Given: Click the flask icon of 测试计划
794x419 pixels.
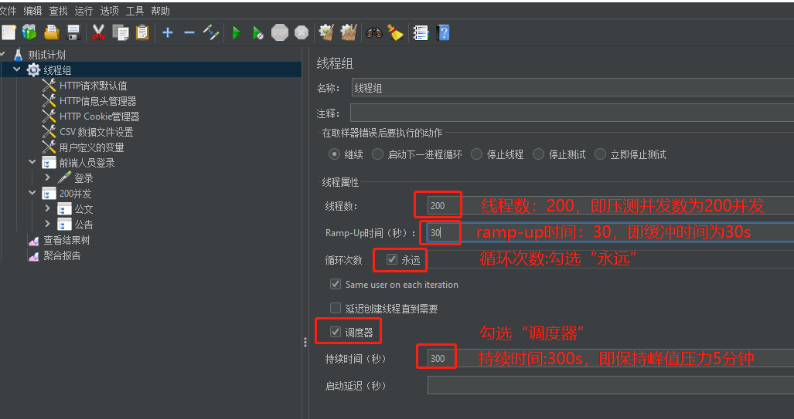Looking at the screenshot, I should (19, 55).
